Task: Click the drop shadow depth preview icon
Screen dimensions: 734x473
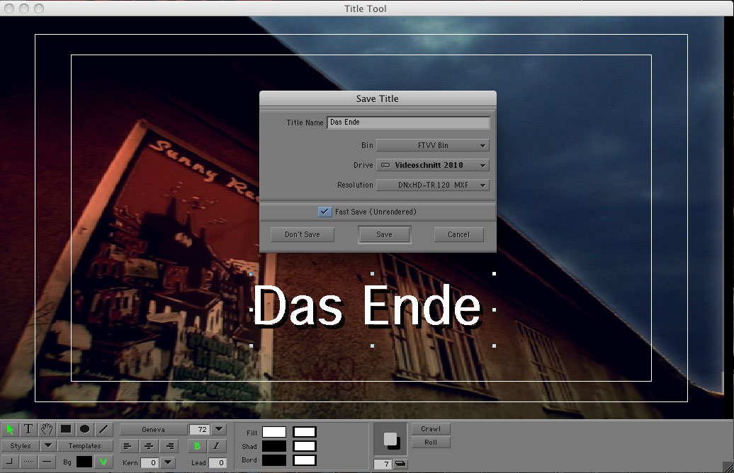Action: point(391,440)
